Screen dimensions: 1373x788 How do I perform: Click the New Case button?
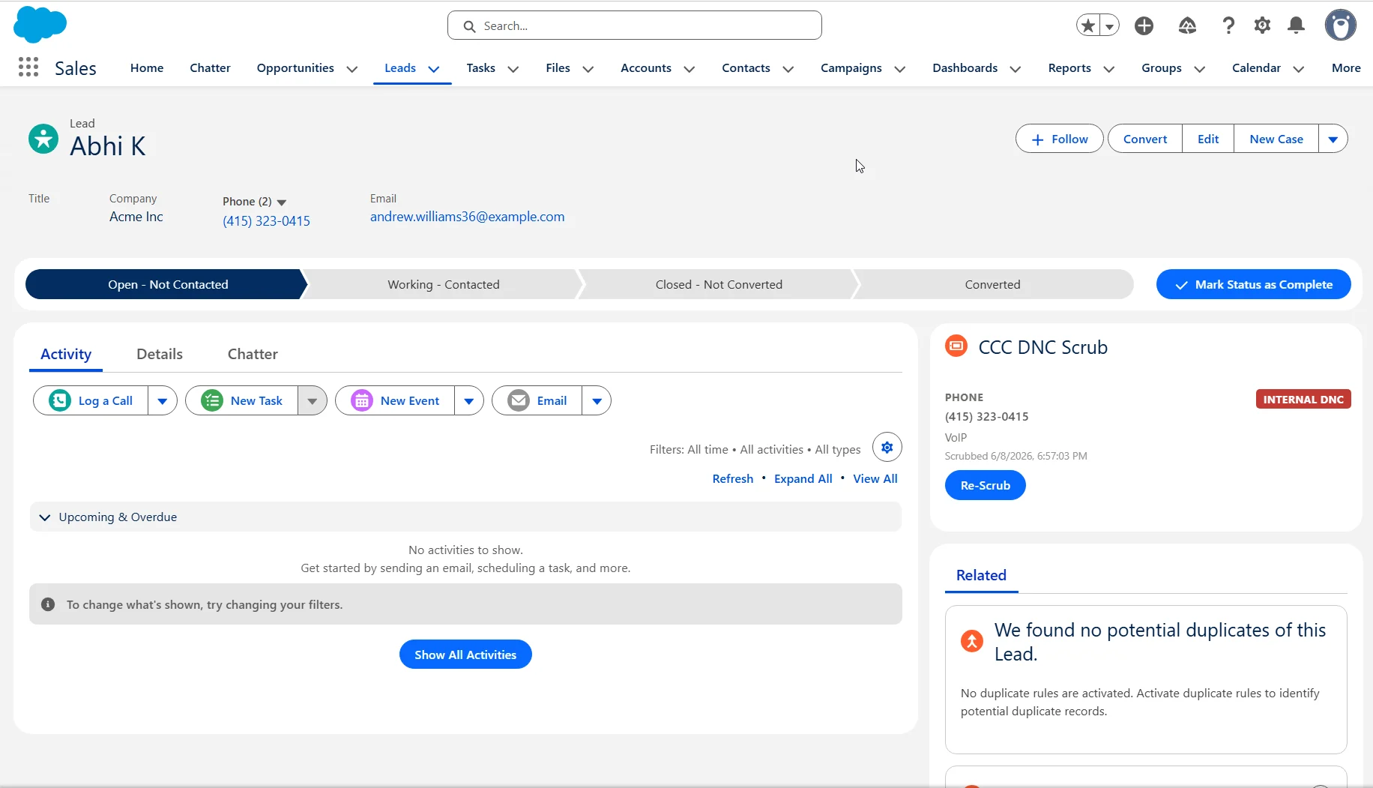(1276, 139)
